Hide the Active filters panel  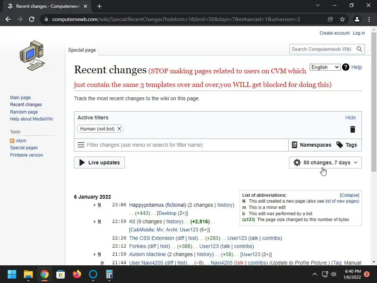click(x=350, y=118)
